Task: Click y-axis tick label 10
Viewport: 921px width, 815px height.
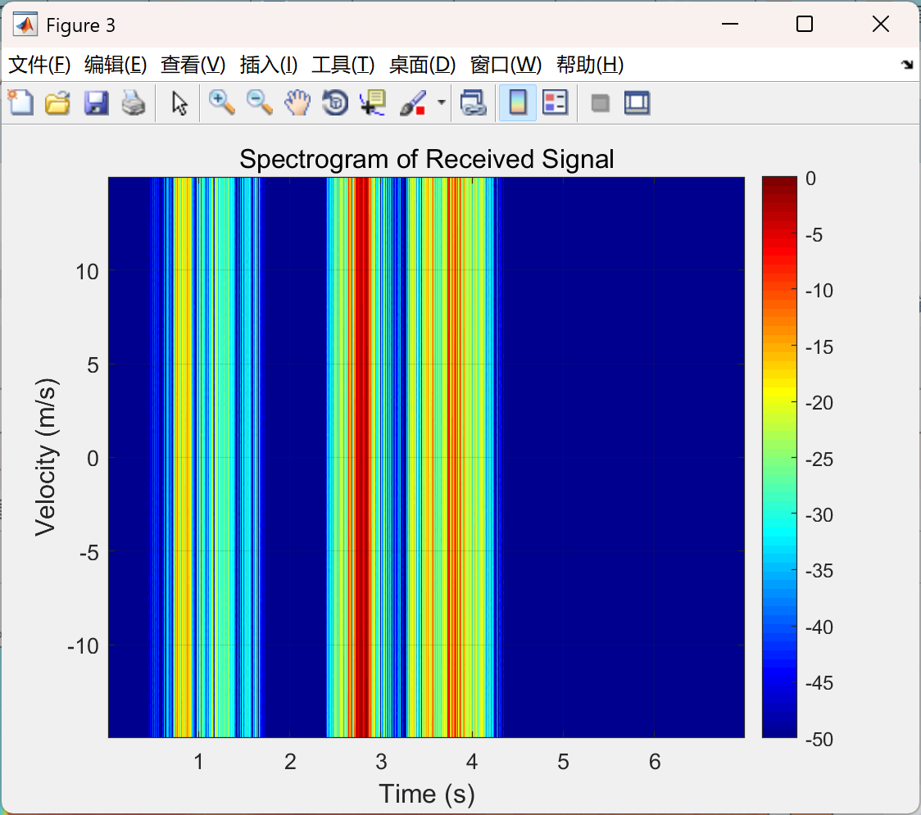Action: [87, 271]
